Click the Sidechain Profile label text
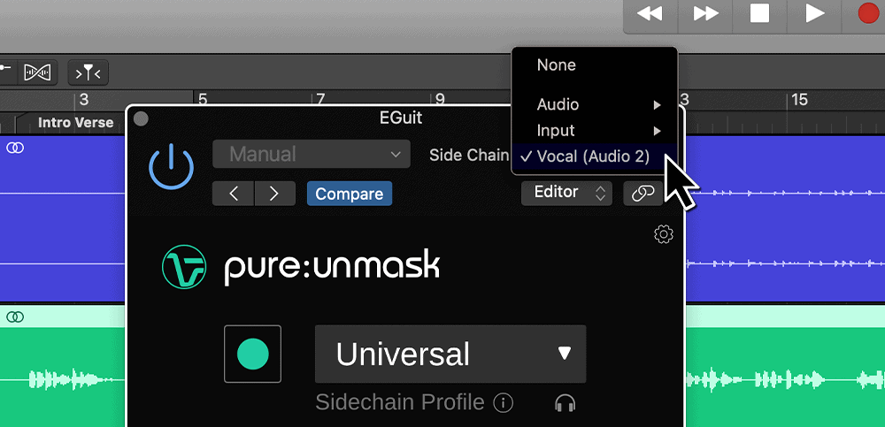The width and height of the screenshot is (885, 427). click(400, 403)
